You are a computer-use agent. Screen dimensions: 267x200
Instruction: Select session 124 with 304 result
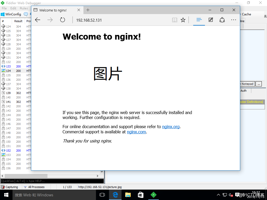pos(16,27)
